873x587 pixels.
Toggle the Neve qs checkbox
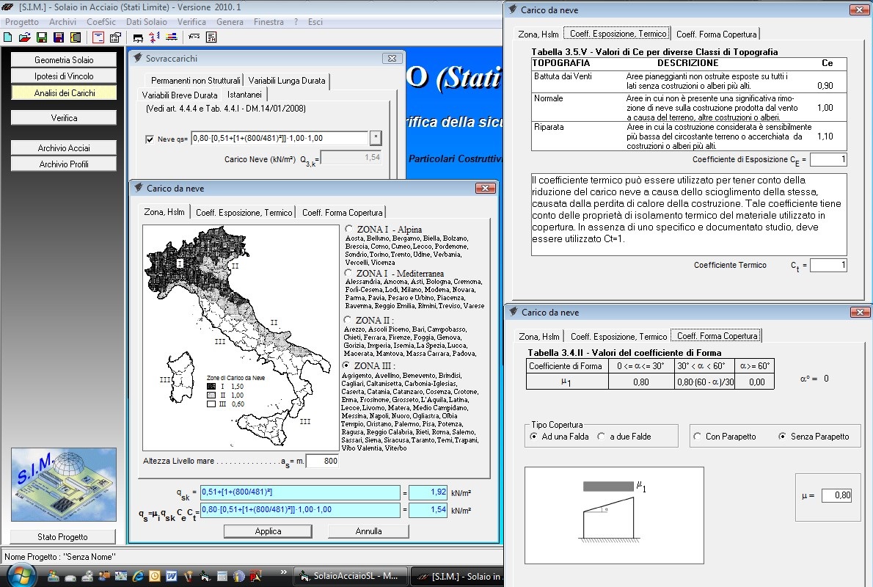tap(149, 139)
